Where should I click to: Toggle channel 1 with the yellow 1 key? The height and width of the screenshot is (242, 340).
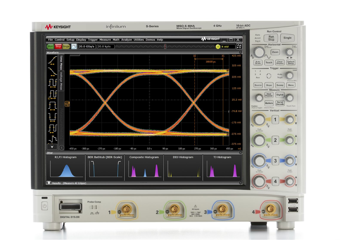275,120
